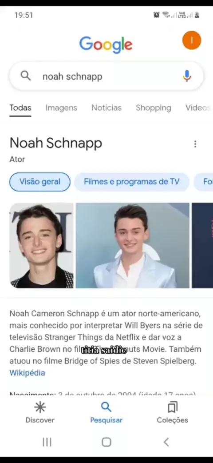Screen dimensions: 213x463
Task: Switch to the Notícias tab
Action: pyautogui.click(x=106, y=108)
